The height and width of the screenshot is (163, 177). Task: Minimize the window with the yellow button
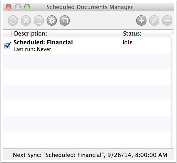[x=18, y=7]
